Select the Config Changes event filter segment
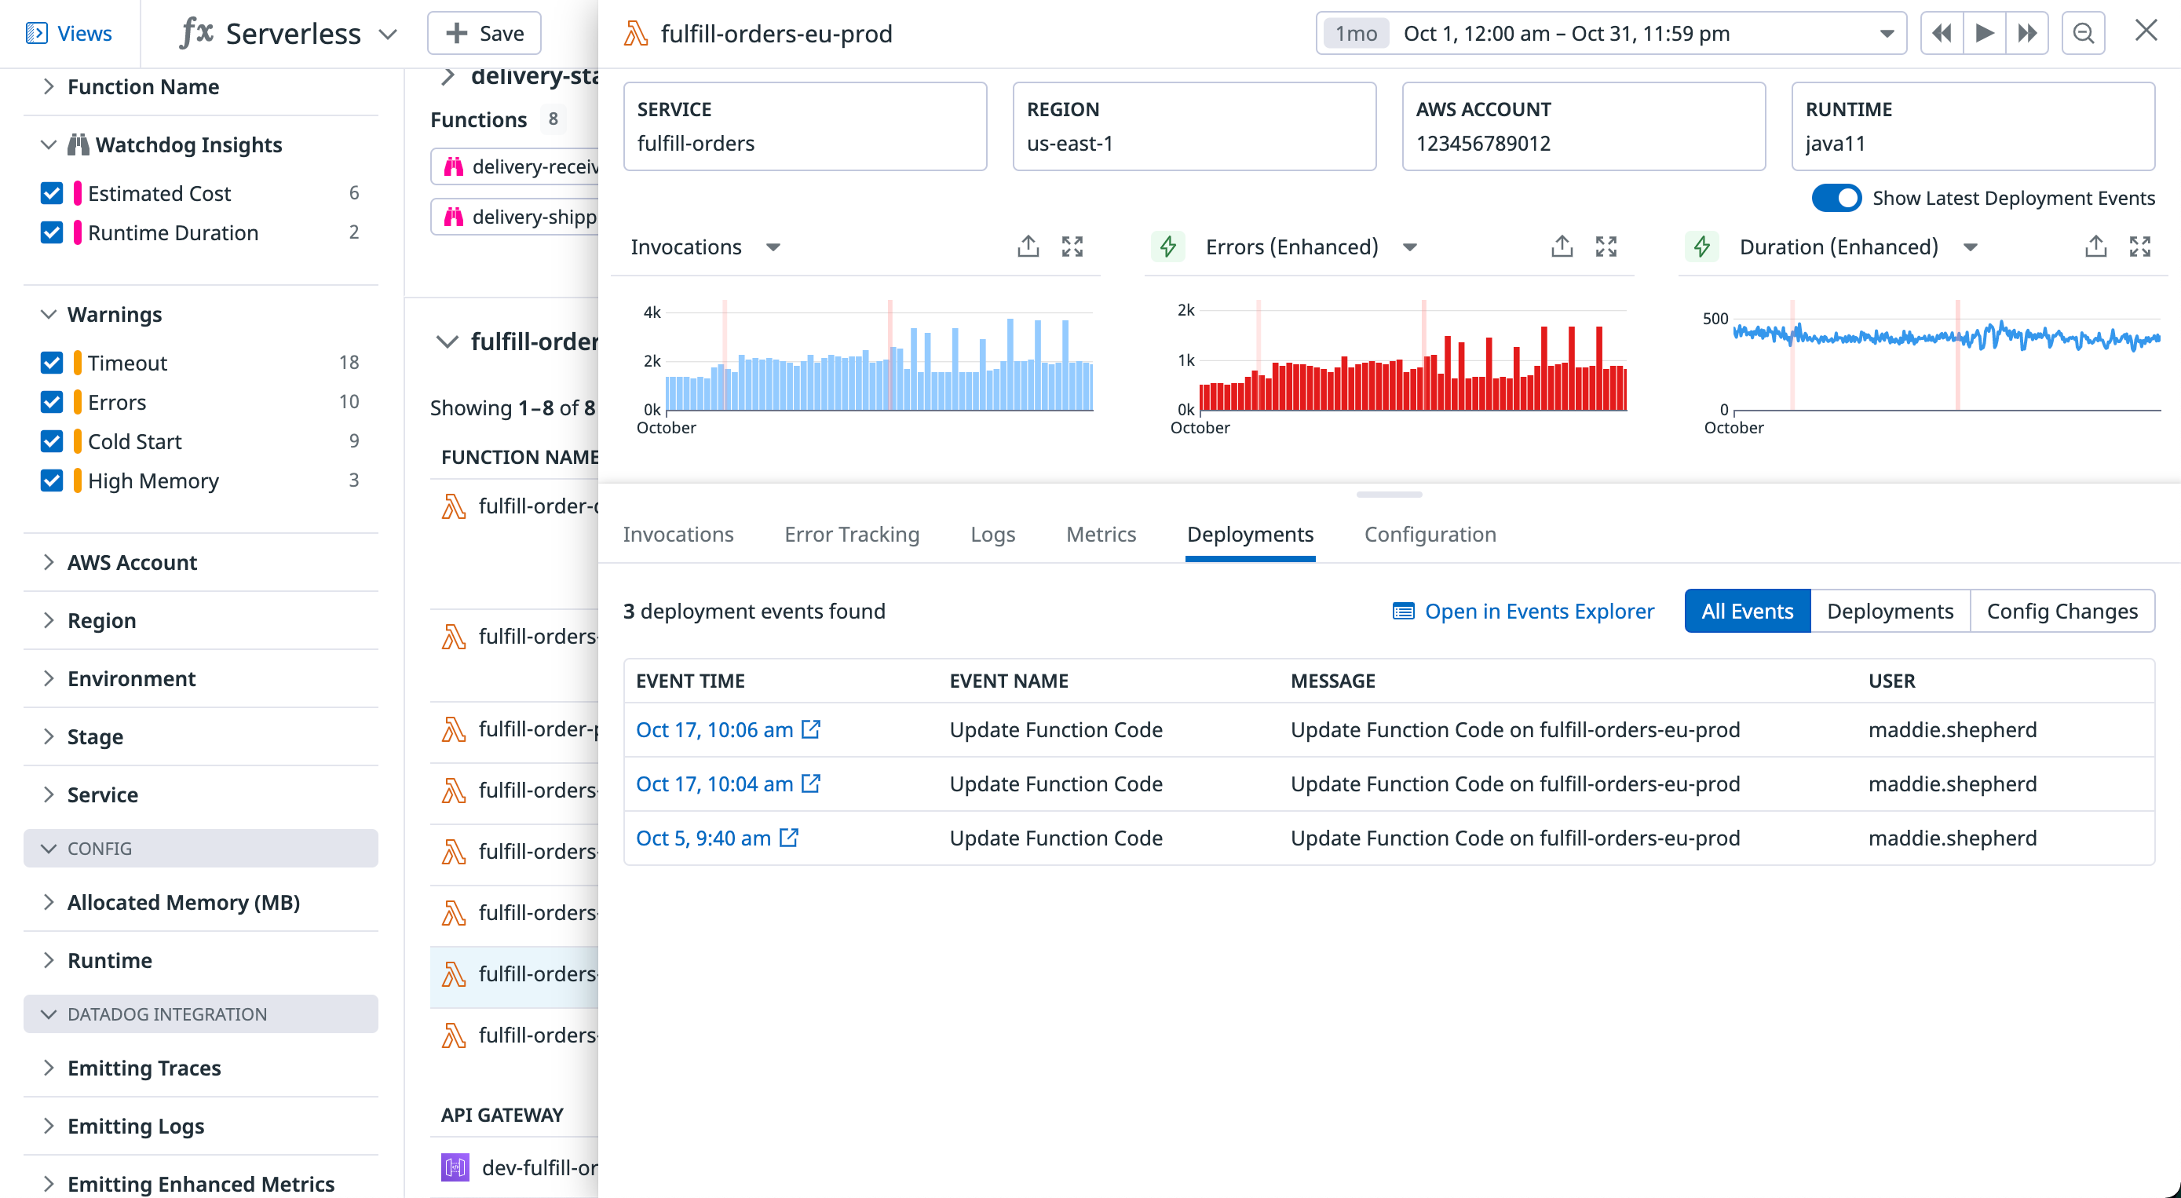The height and width of the screenshot is (1198, 2181). [x=2063, y=611]
